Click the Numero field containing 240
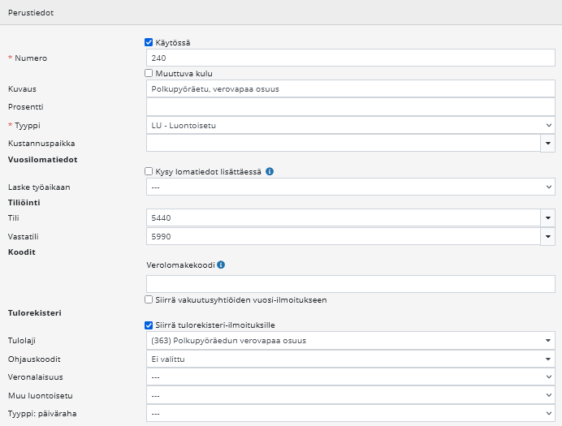562x426 pixels. (x=350, y=58)
